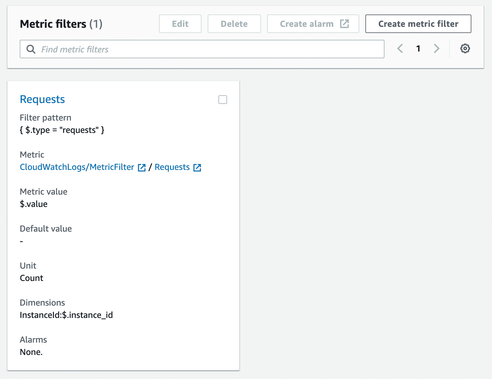Viewport: 492px width, 379px height.
Task: Open the Requests metric name link
Action: 172,167
